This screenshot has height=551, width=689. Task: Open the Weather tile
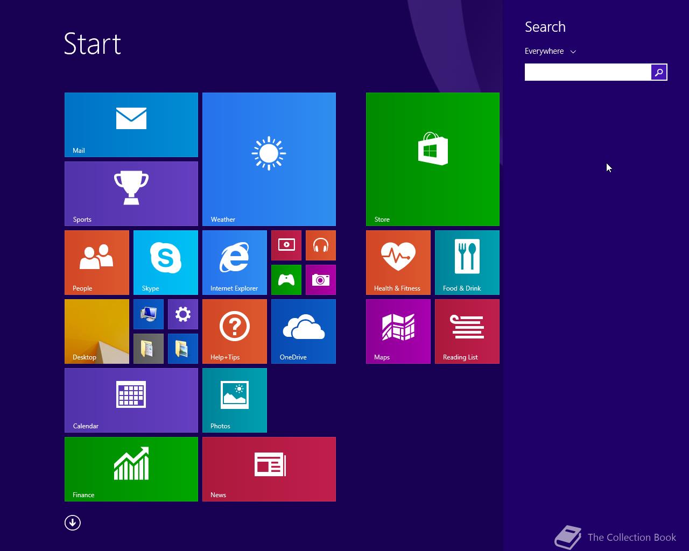[269, 159]
